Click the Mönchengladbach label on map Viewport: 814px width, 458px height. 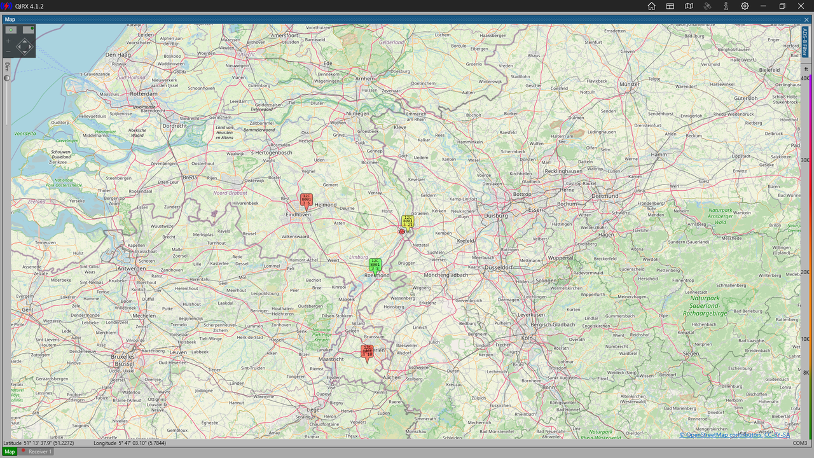tap(446, 275)
